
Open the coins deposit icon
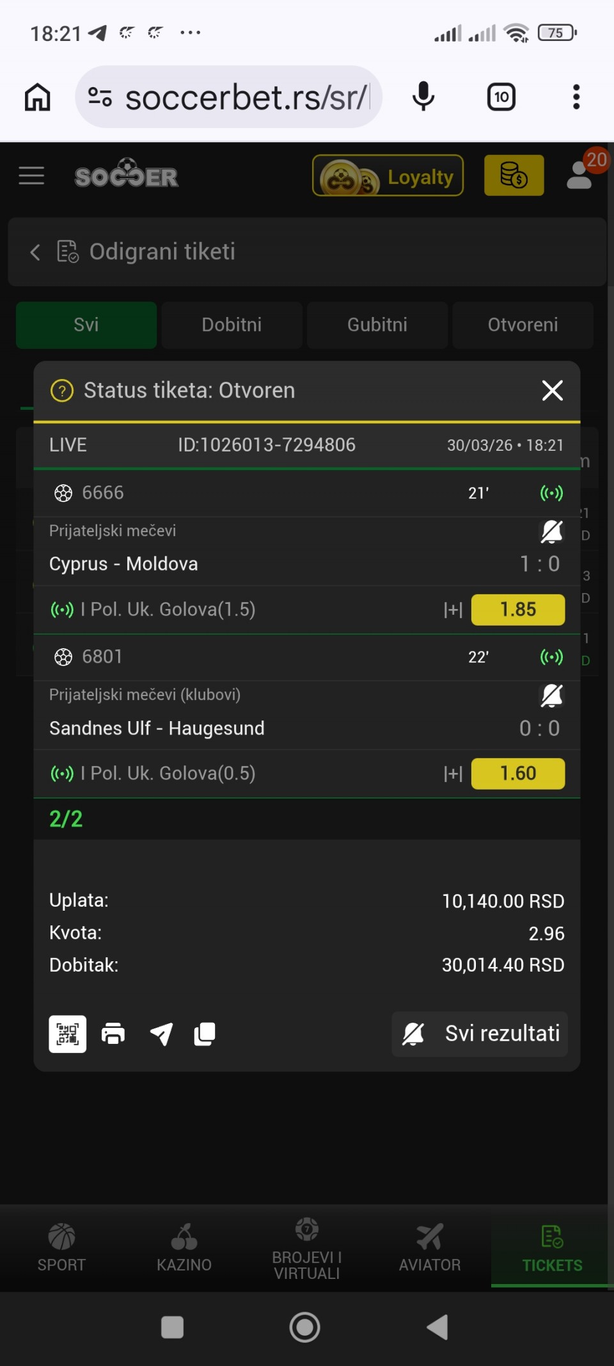point(514,175)
